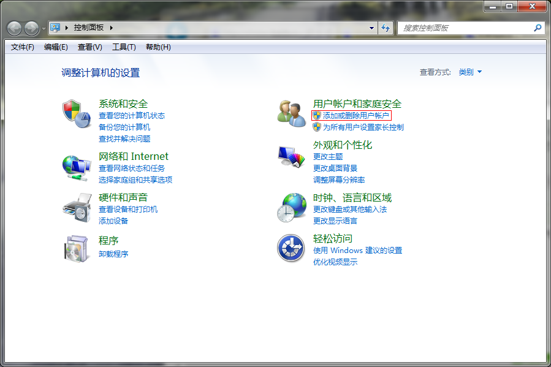Click the Hardware and Sound printer icon
Viewport: 551px width, 367px height.
pyautogui.click(x=77, y=208)
